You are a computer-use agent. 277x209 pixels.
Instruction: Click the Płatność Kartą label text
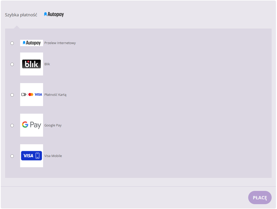[x=55, y=95]
